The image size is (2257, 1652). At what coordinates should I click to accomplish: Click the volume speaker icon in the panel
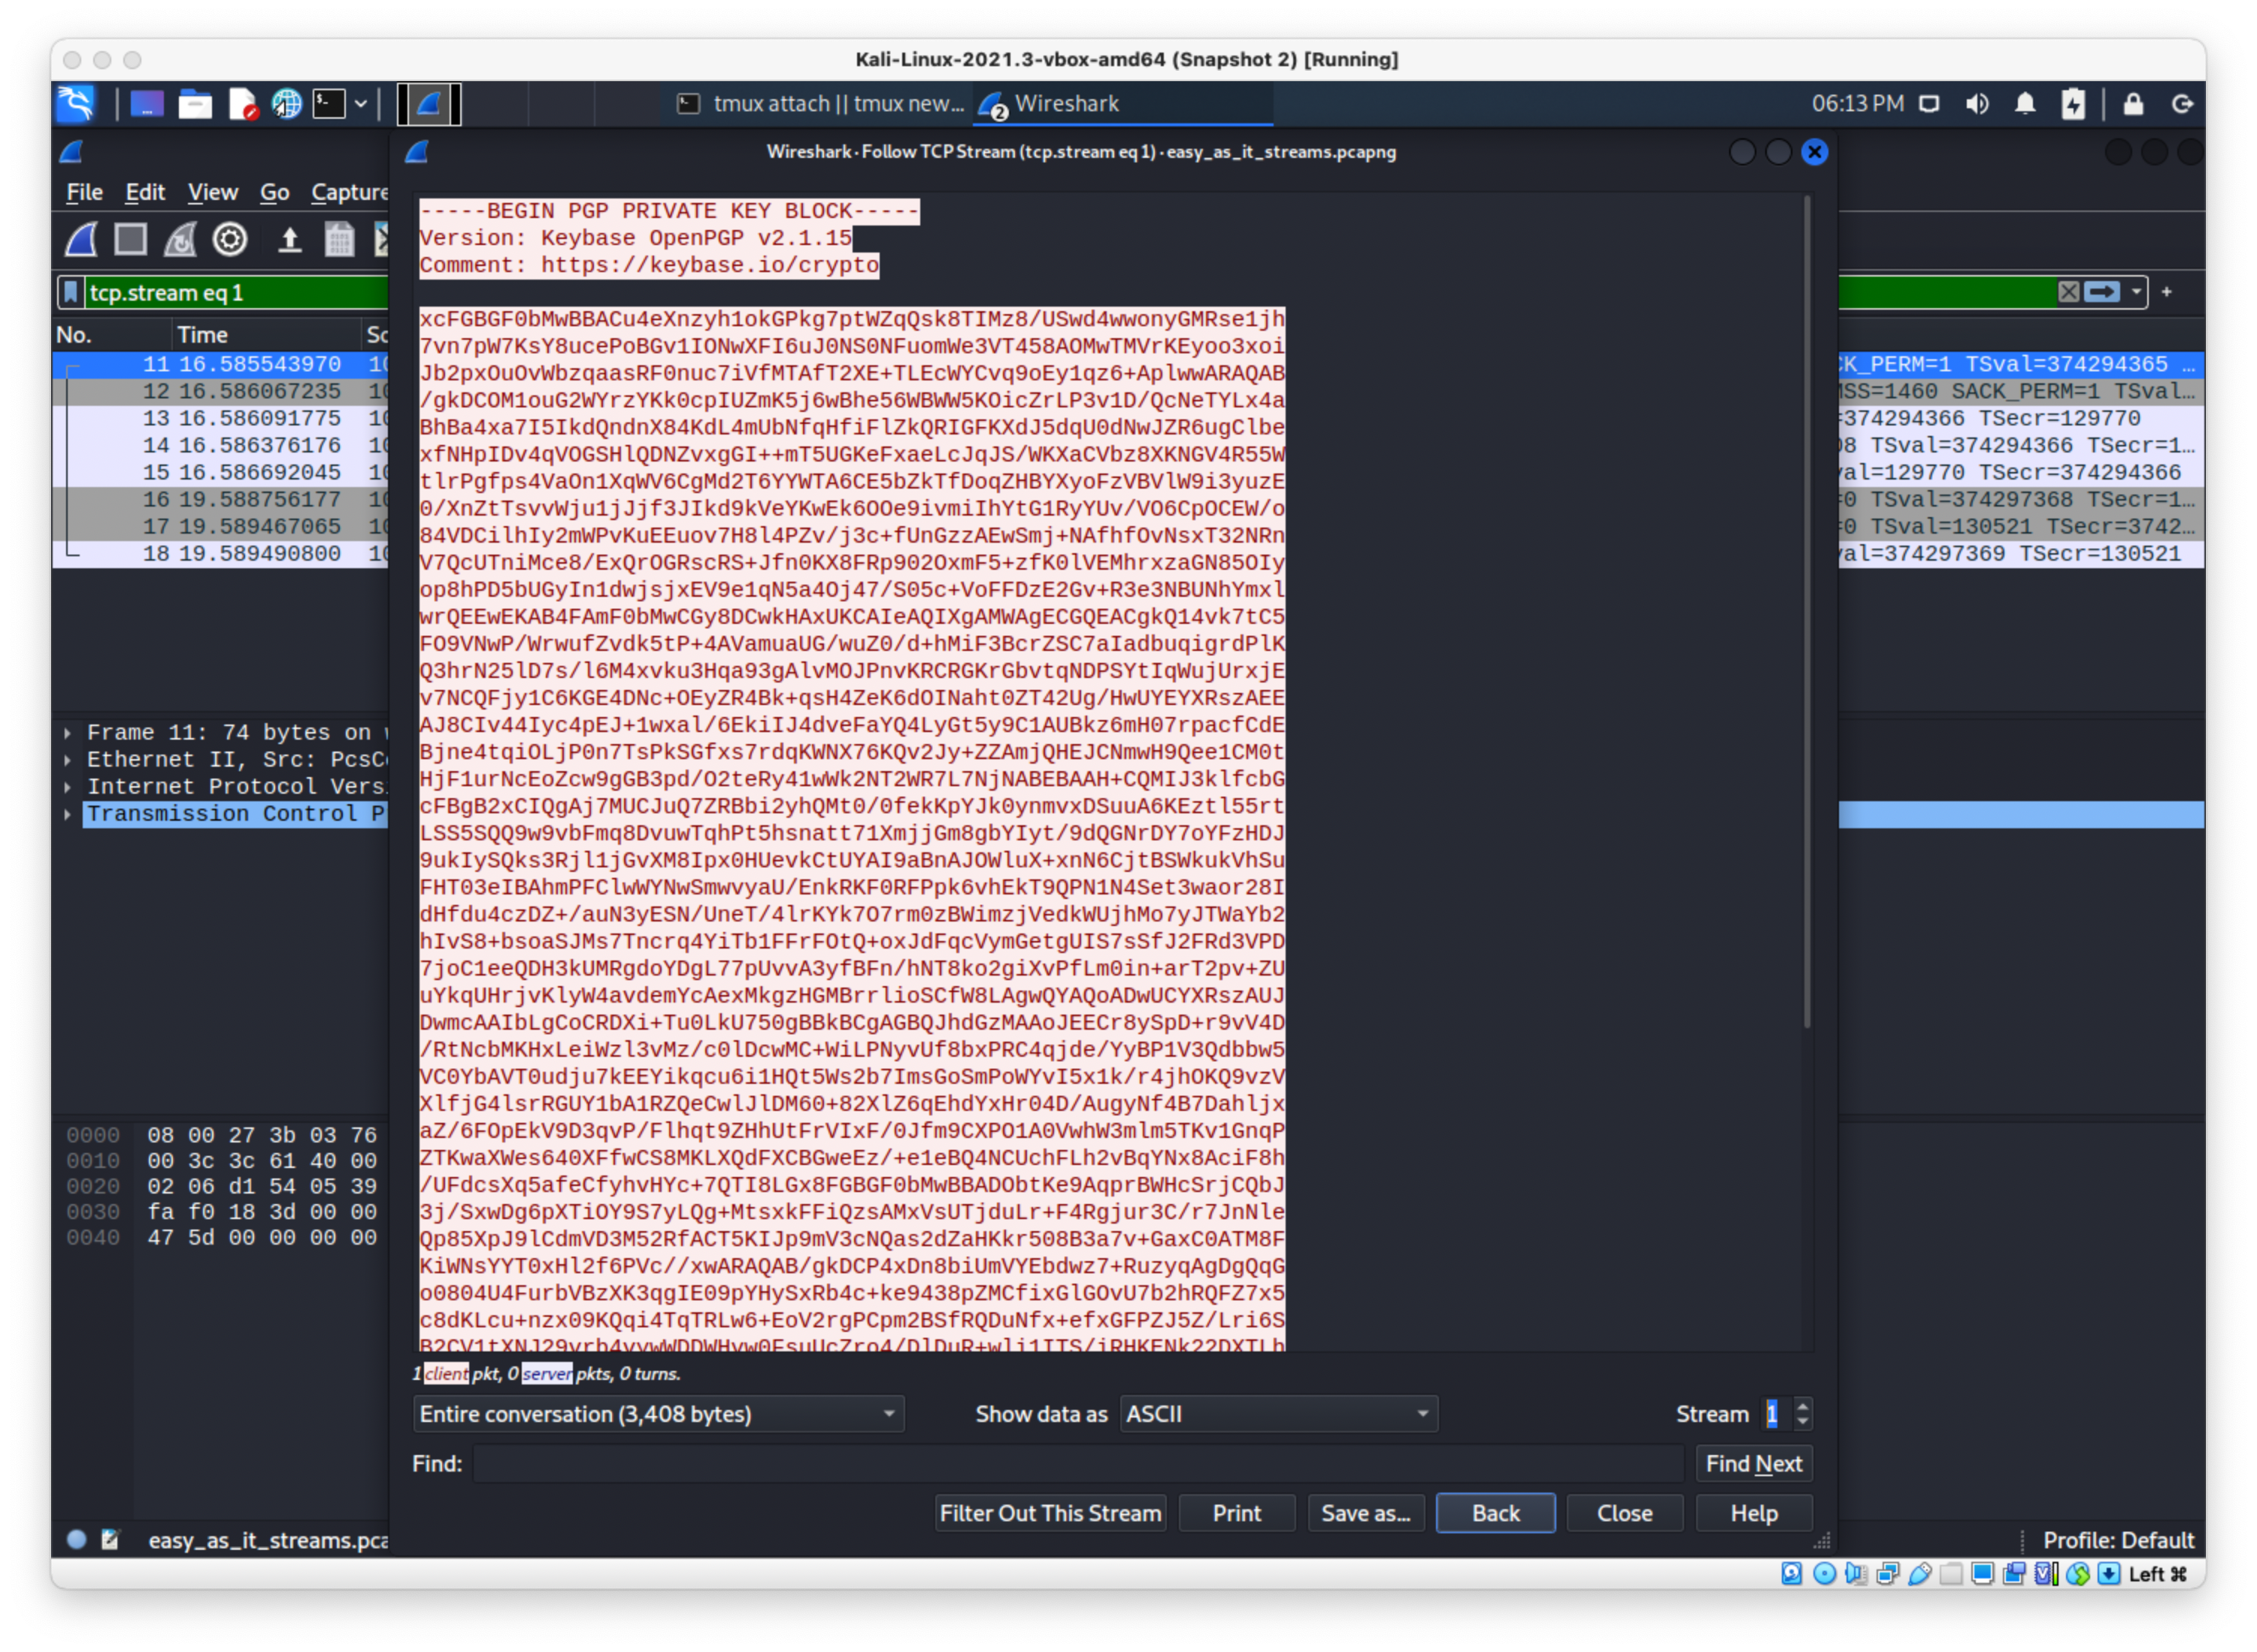(1977, 104)
